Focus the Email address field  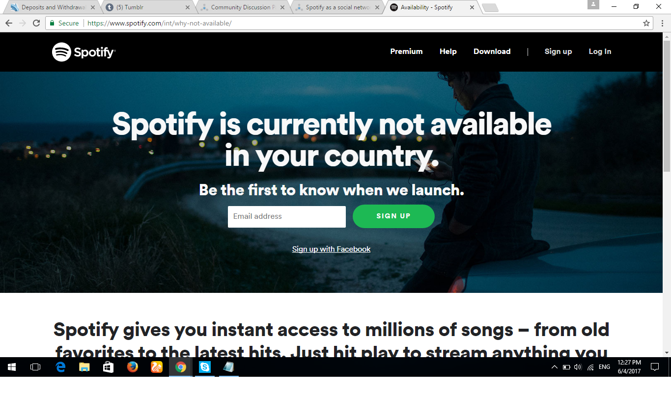point(287,217)
